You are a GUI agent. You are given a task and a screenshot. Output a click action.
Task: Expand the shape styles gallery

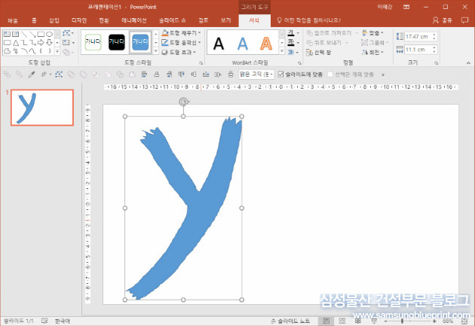point(156,51)
